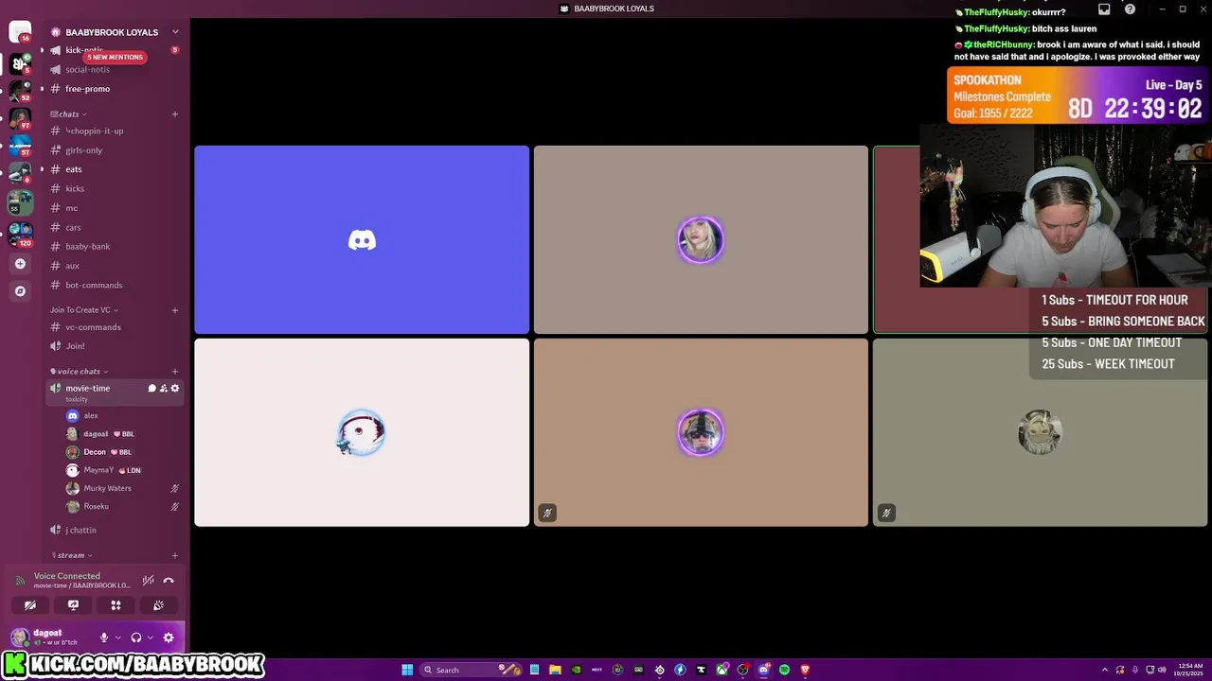Open the social-notis announcement channel

tap(115, 69)
